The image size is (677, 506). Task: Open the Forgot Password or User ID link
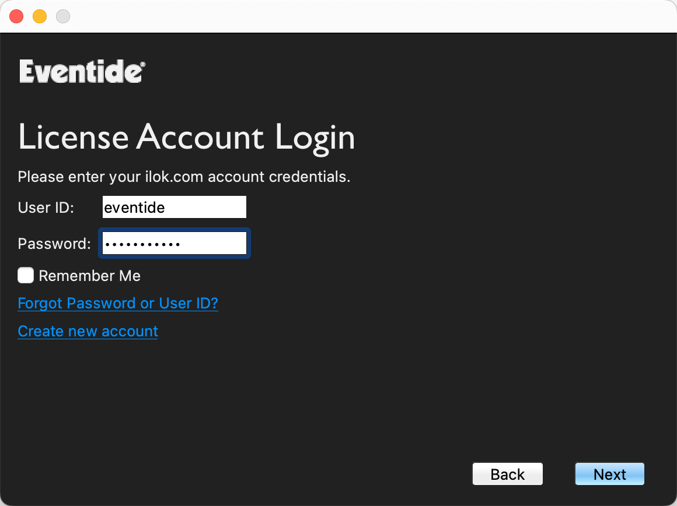point(118,303)
